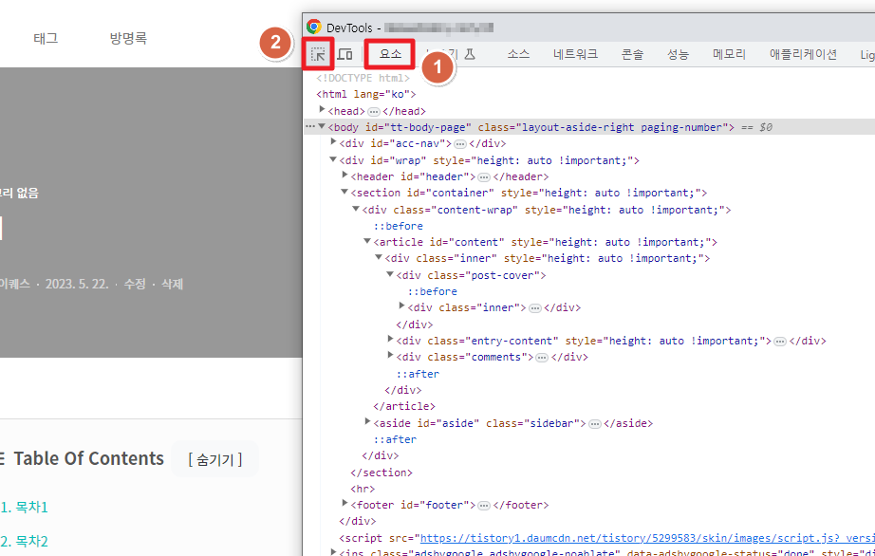This screenshot has width=875, height=556.
Task: Select the div class inner style line
Action: click(x=547, y=258)
